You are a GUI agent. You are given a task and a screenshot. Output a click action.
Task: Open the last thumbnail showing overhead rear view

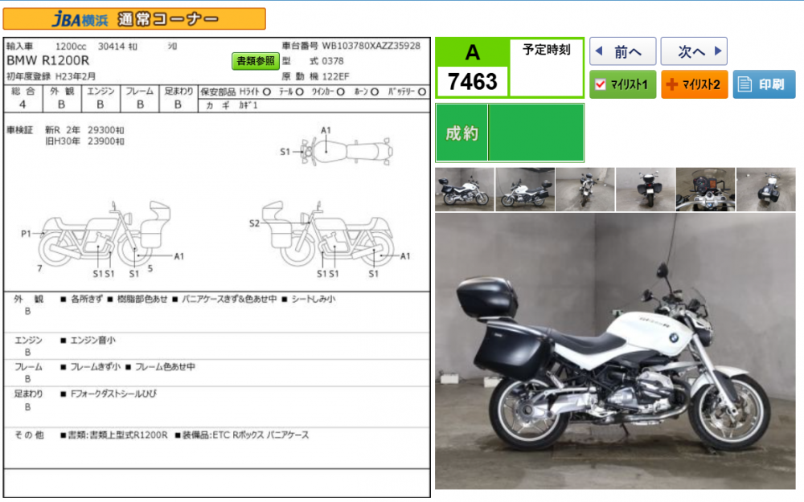tap(766, 189)
